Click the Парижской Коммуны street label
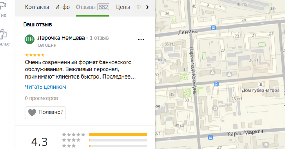 (193, 71)
